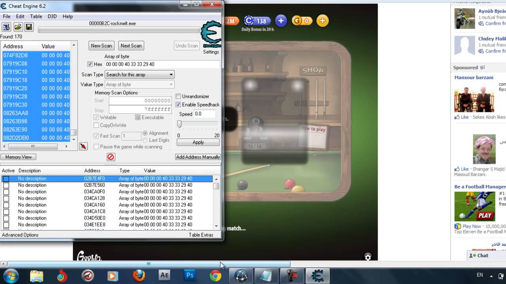Enable the Unrandomizer checkbox

(178, 96)
